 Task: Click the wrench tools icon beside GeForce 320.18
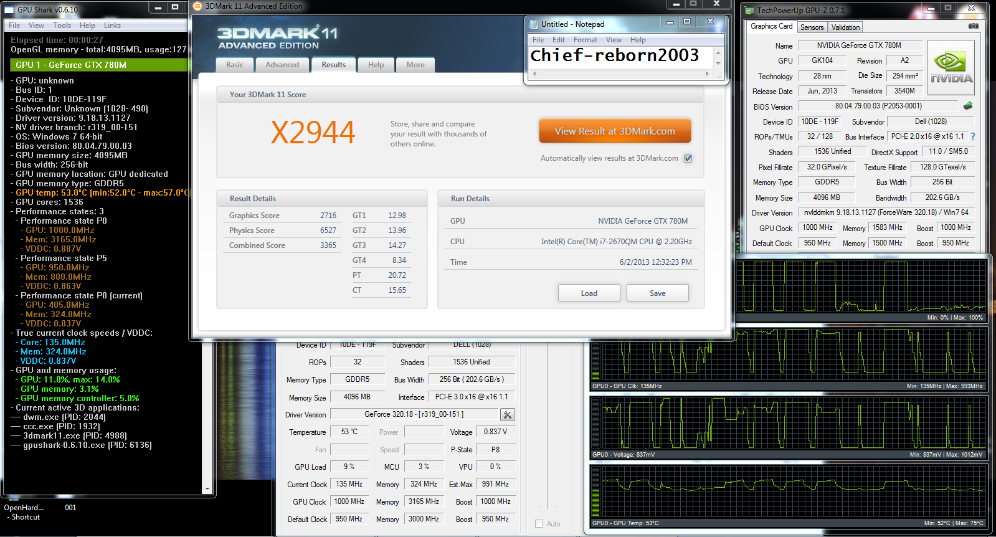(x=508, y=415)
